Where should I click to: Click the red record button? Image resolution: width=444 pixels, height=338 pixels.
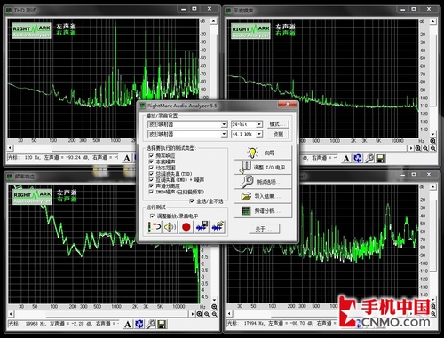coord(186,227)
